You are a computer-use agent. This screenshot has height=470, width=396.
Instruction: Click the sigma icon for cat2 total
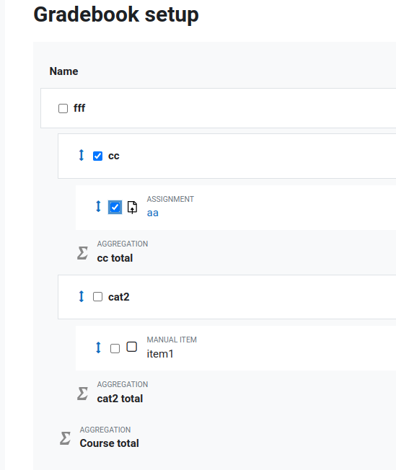coord(82,394)
